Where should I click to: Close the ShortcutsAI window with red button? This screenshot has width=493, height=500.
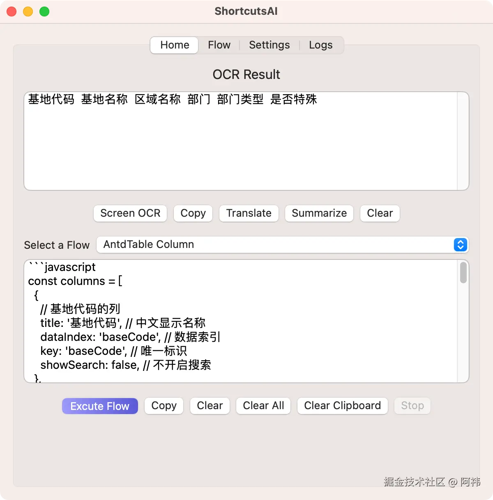tap(12, 12)
